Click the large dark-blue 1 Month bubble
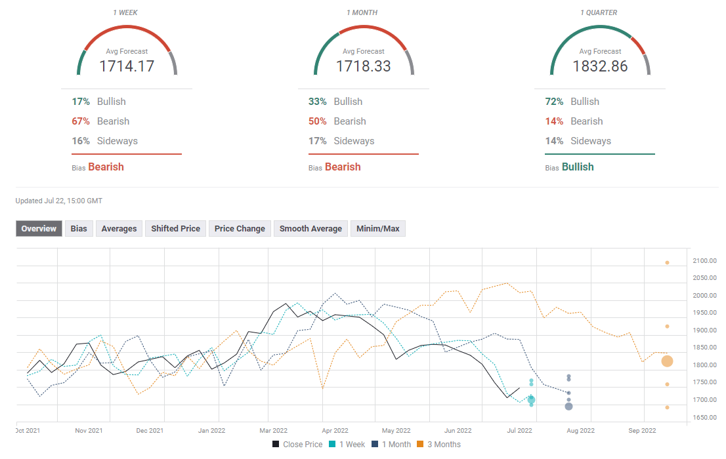The image size is (726, 459). click(x=568, y=407)
